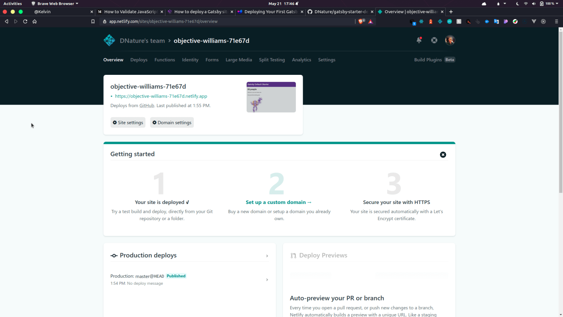The height and width of the screenshot is (317, 563).
Task: Open the site Settings tab
Action: coord(327,60)
